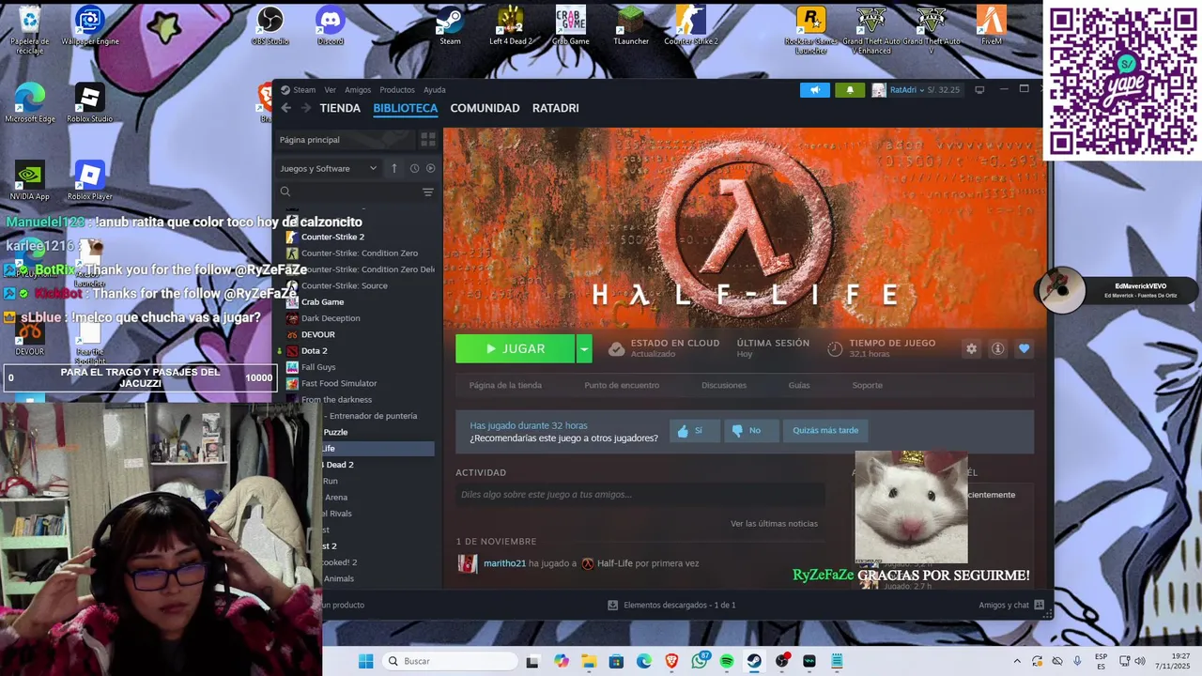
Task: Open Guías section
Action: (799, 385)
